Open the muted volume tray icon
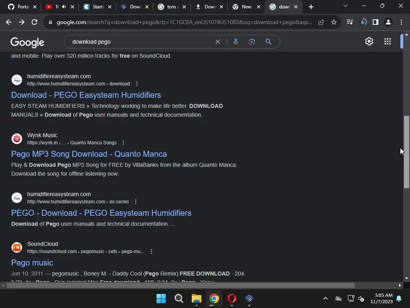 point(362,298)
